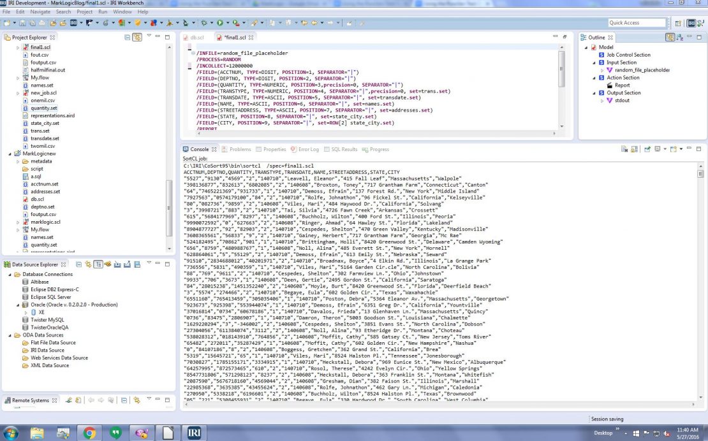The width and height of the screenshot is (708, 441).
Task: Expand the stdout node in Outline
Action: click(x=602, y=101)
